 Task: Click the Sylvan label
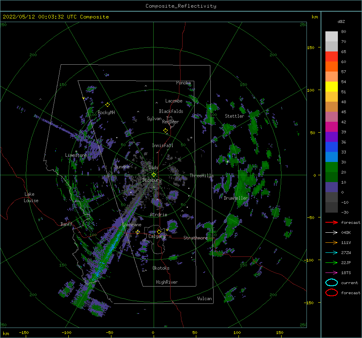click(154, 119)
